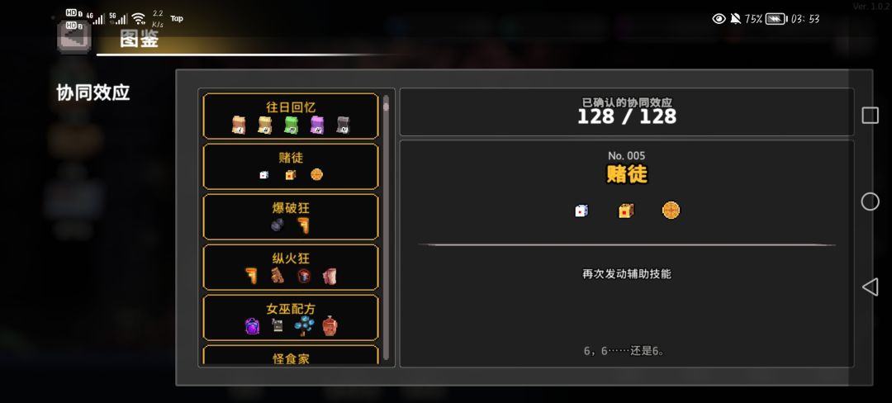Click the orange dice icon in detail panel
The height and width of the screenshot is (403, 892).
[x=626, y=211]
